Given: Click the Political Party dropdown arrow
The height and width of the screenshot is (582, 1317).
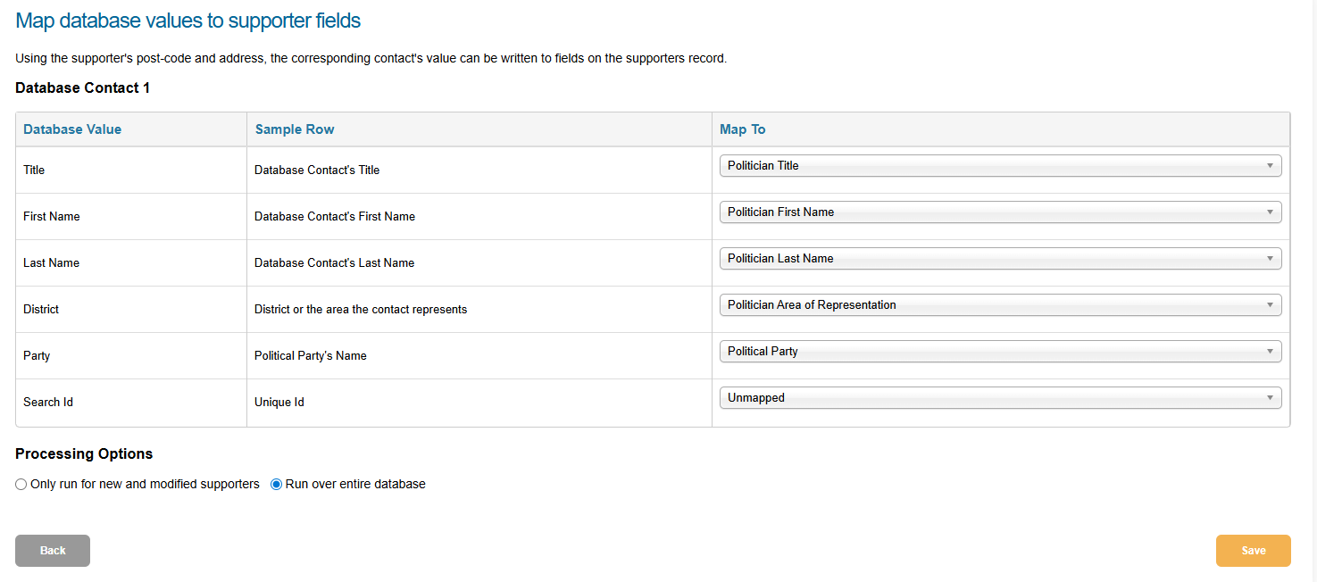Looking at the screenshot, I should tap(1271, 351).
